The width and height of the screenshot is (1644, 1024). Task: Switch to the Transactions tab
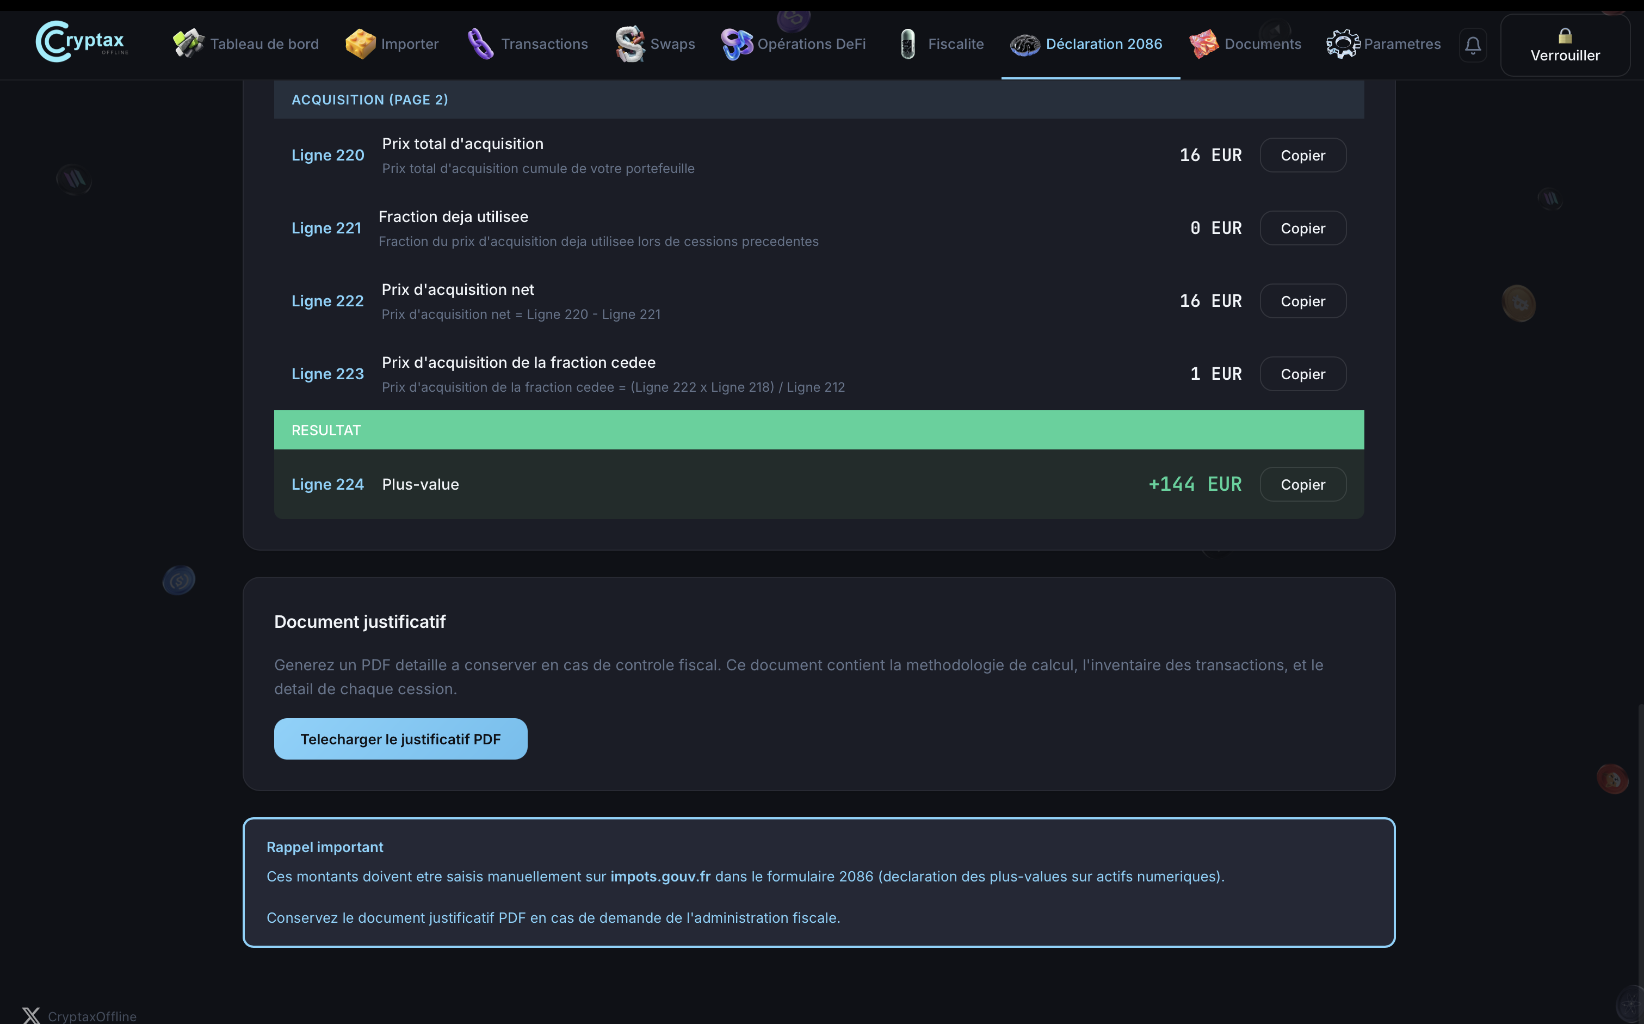point(528,44)
